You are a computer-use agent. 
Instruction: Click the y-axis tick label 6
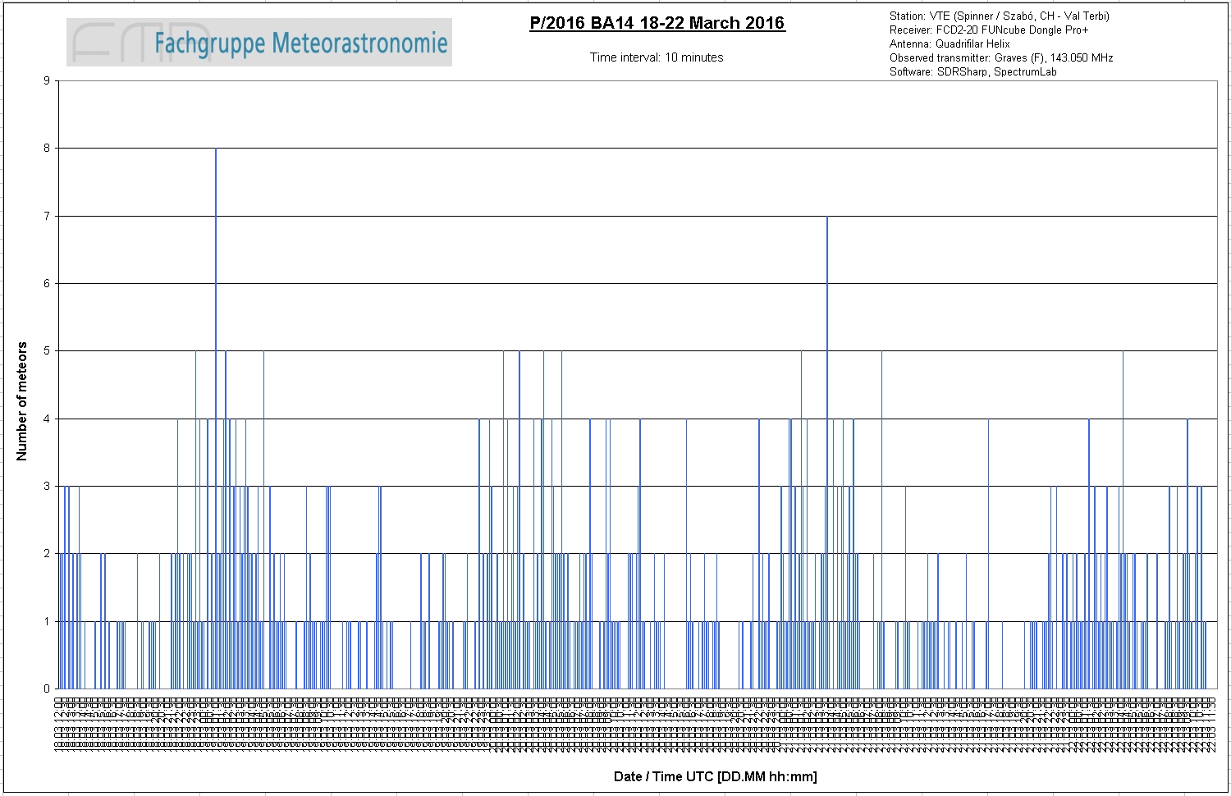click(47, 283)
